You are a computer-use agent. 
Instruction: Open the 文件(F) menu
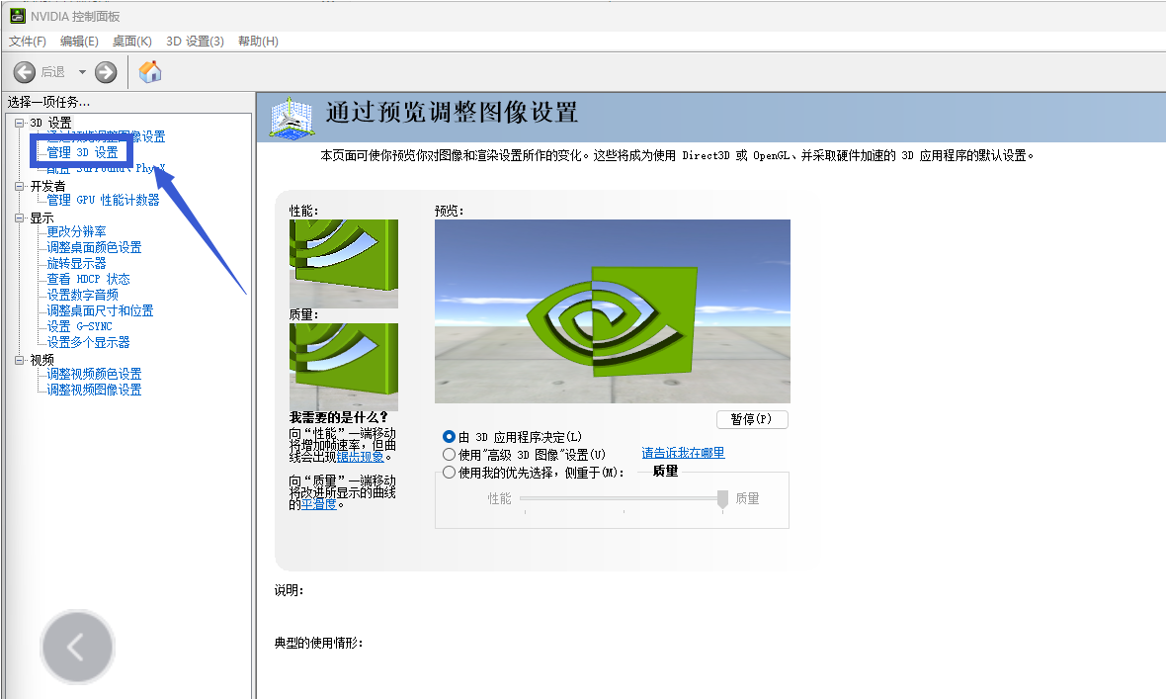tap(28, 41)
